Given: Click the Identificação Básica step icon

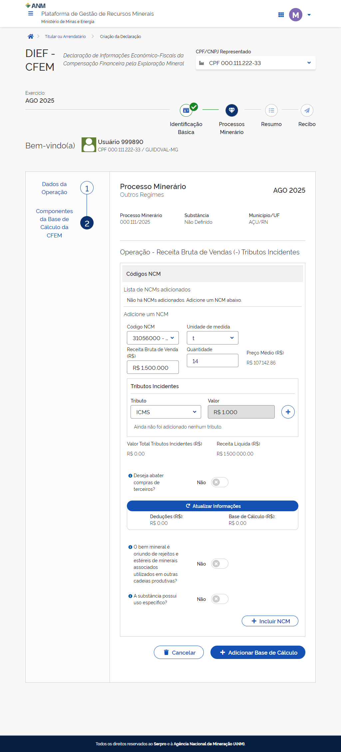Looking at the screenshot, I should point(186,110).
